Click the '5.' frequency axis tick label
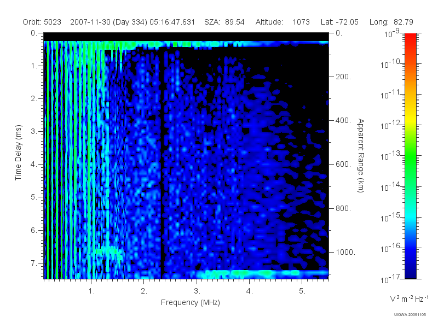This screenshot has height=328, width=438. tap(302, 291)
